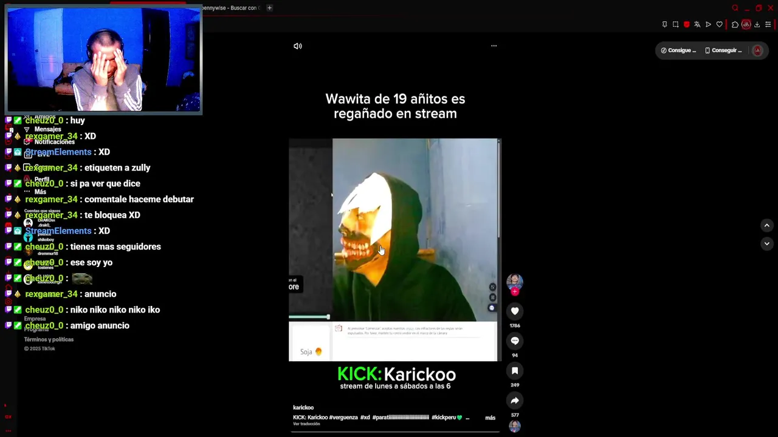778x437 pixels.
Task: Open the #verguenza hashtag
Action: tap(343, 418)
